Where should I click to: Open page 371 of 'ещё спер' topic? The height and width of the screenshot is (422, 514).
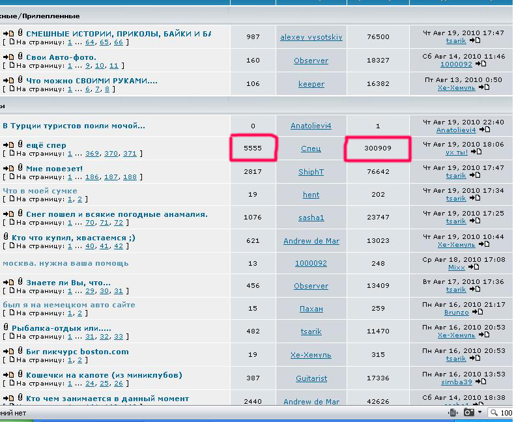[x=130, y=154]
